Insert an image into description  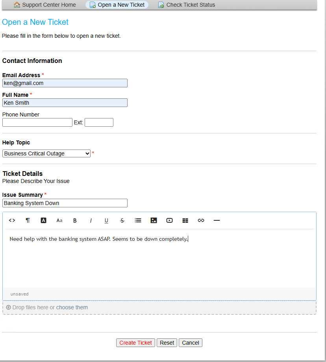tap(154, 220)
